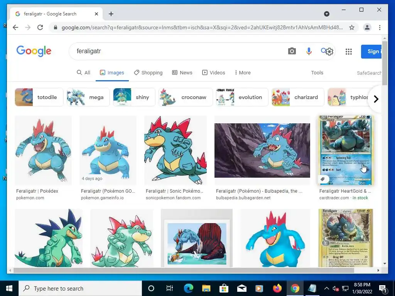Select the mega suggestion chip
The height and width of the screenshot is (296, 395).
coord(88,97)
